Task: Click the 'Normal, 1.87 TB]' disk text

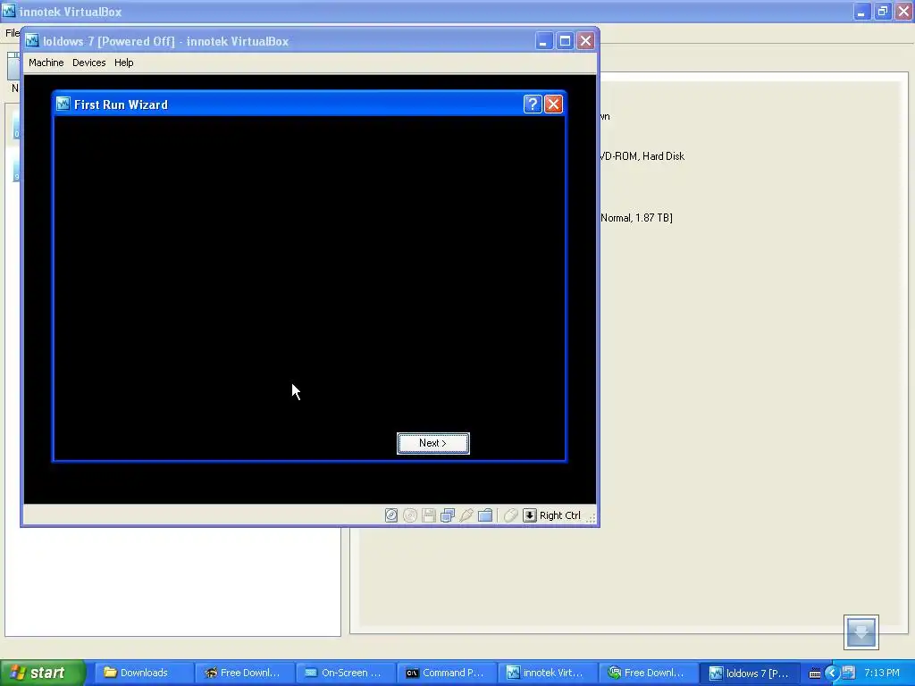Action: click(636, 218)
